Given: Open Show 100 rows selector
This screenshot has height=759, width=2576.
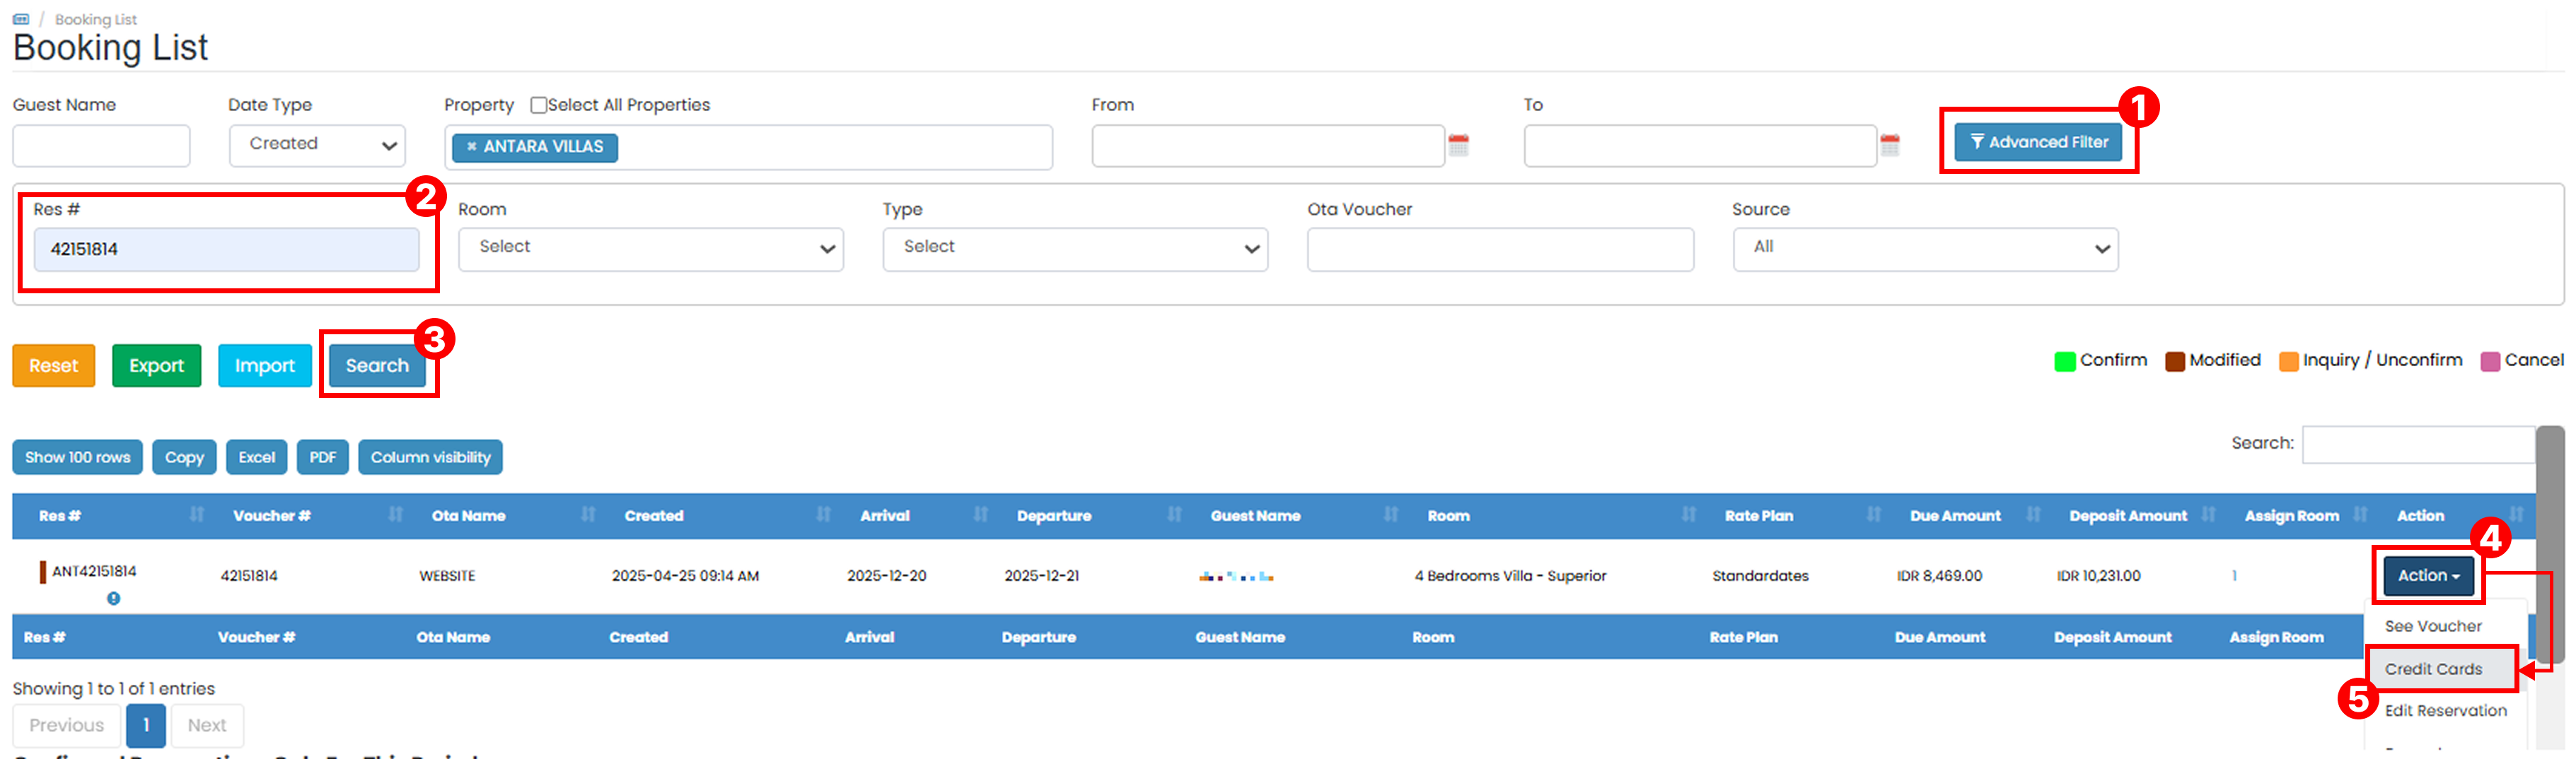Looking at the screenshot, I should click(77, 457).
